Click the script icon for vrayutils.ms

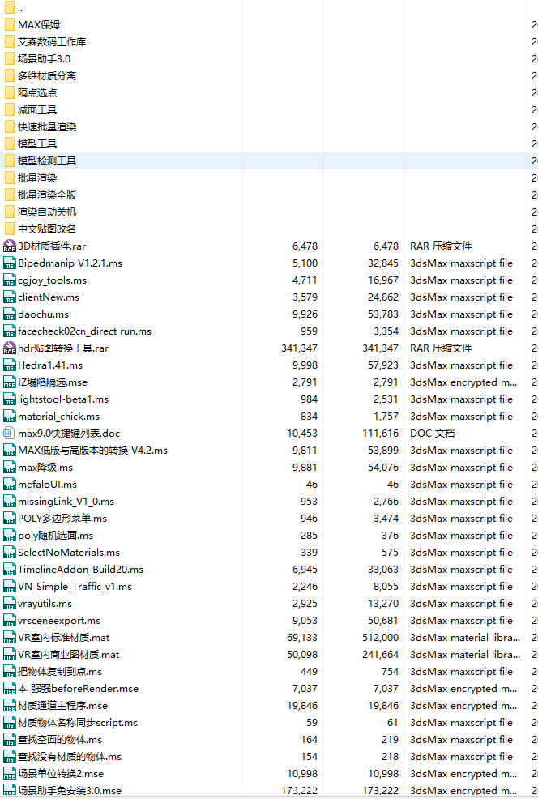point(10,604)
